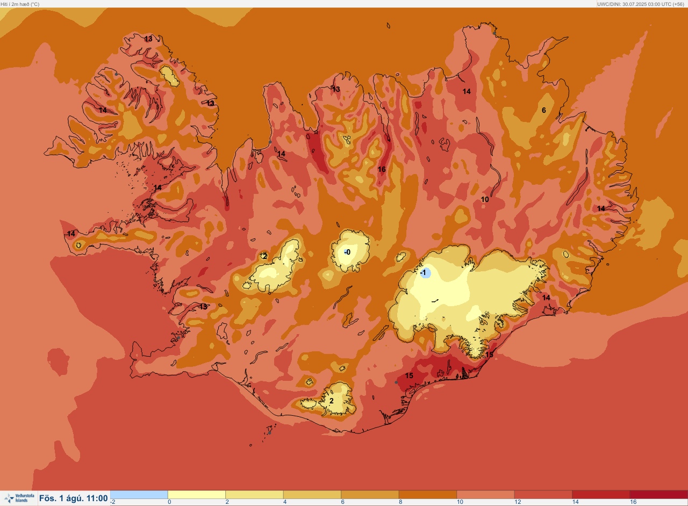The image size is (688, 506).
Task: Click the 8 tick label on the legend
Action: coord(400,502)
